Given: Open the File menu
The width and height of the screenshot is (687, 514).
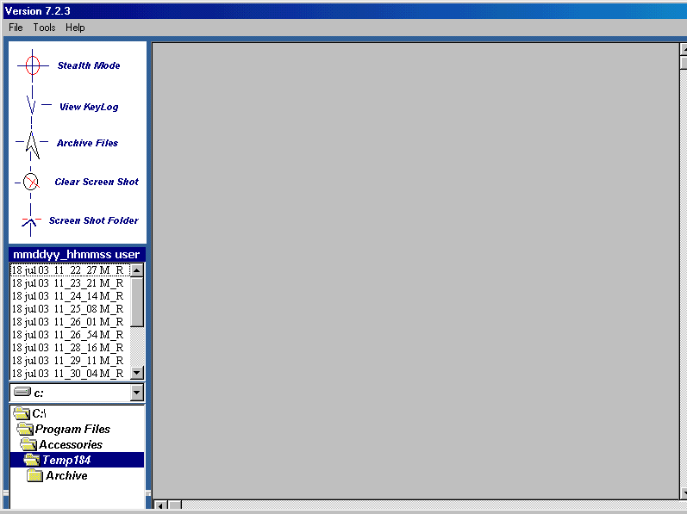Looking at the screenshot, I should click(16, 28).
